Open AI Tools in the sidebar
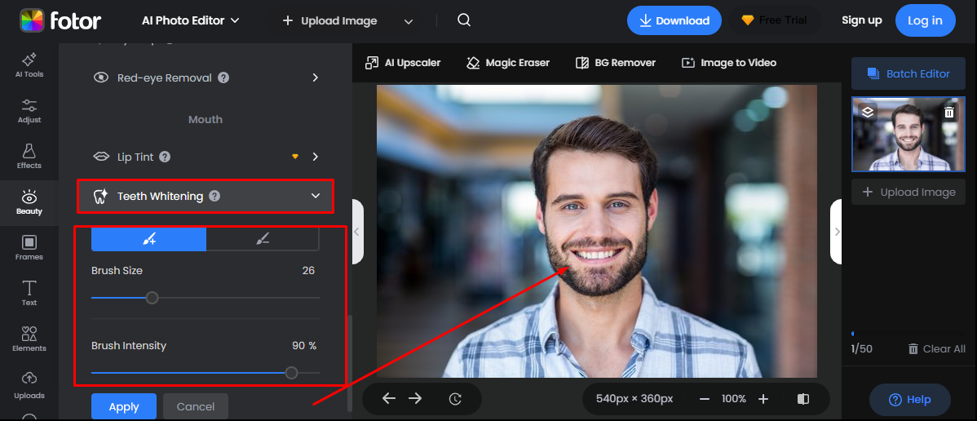This screenshot has height=421, width=977. [29, 65]
